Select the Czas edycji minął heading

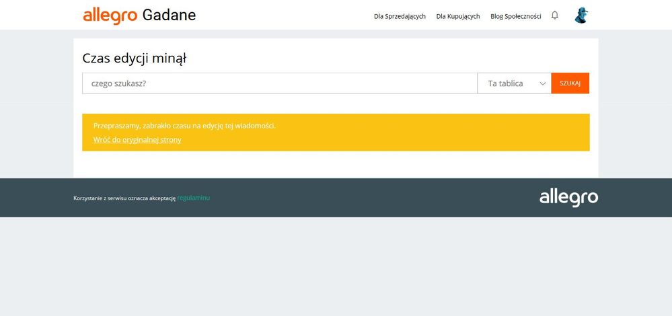(x=134, y=58)
